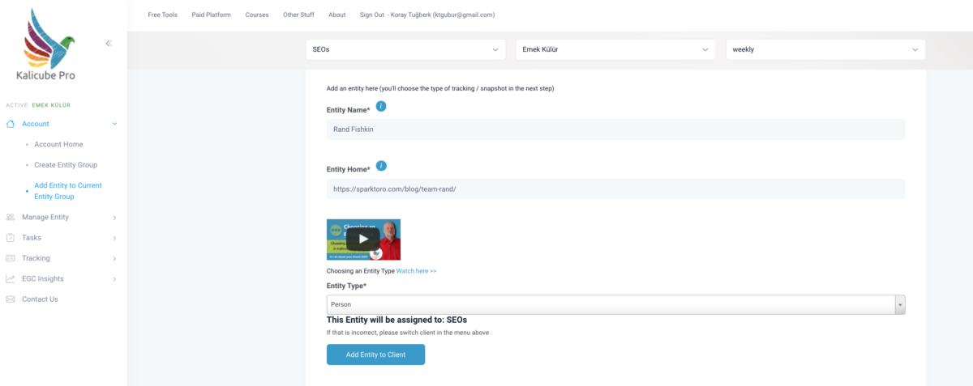Click the Tasks clipboard icon
The width and height of the screenshot is (973, 386).
(x=11, y=238)
